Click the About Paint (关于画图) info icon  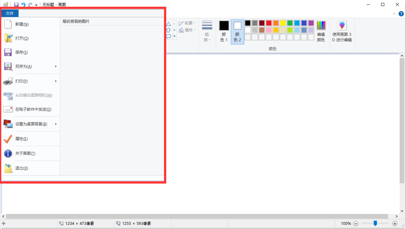[8, 154]
